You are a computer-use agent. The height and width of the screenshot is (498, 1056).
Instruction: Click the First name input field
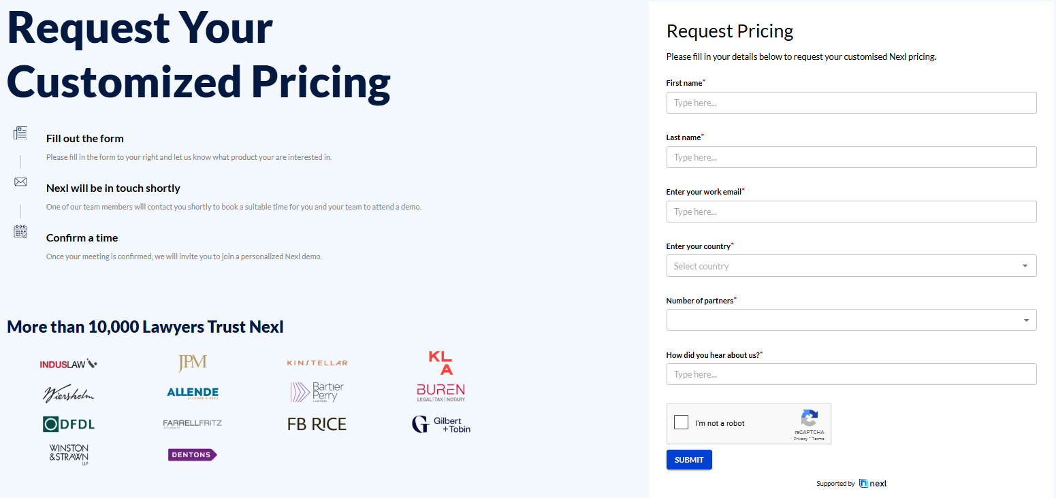[x=851, y=102]
